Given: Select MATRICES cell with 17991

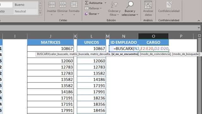Looking at the screenshot, I should pos(50,111).
